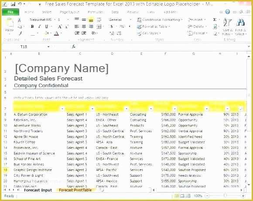The height and width of the screenshot is (201, 253).
Task: Open Cell Styles gallery
Action: [x=149, y=33]
